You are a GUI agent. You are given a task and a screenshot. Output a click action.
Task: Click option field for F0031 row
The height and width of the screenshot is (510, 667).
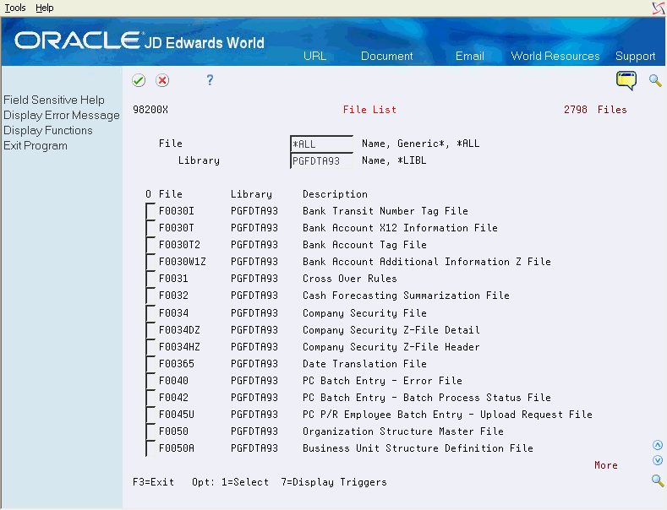click(150, 279)
